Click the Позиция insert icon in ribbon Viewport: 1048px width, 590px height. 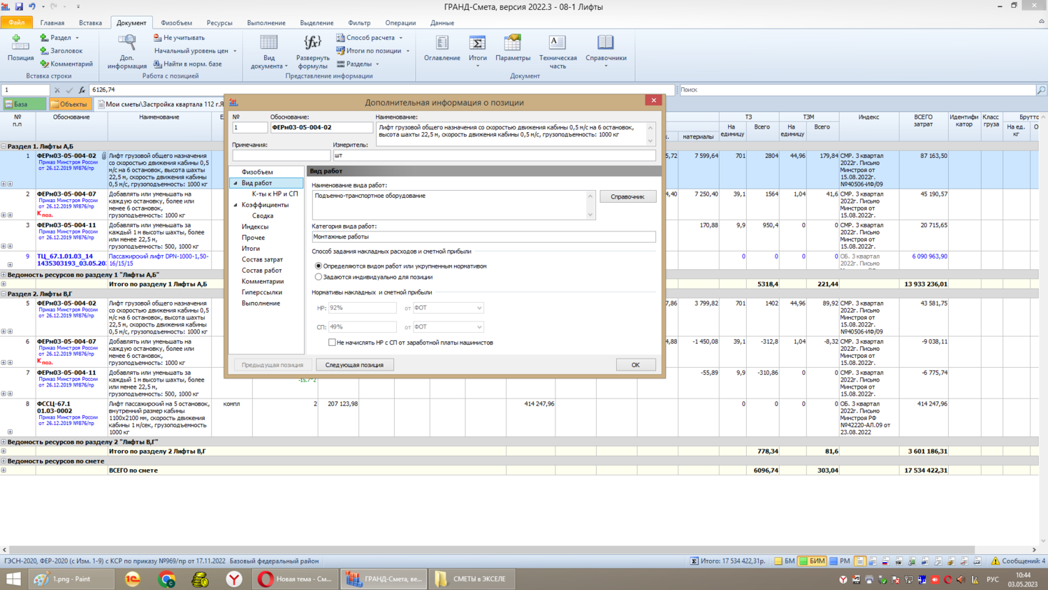tap(20, 45)
